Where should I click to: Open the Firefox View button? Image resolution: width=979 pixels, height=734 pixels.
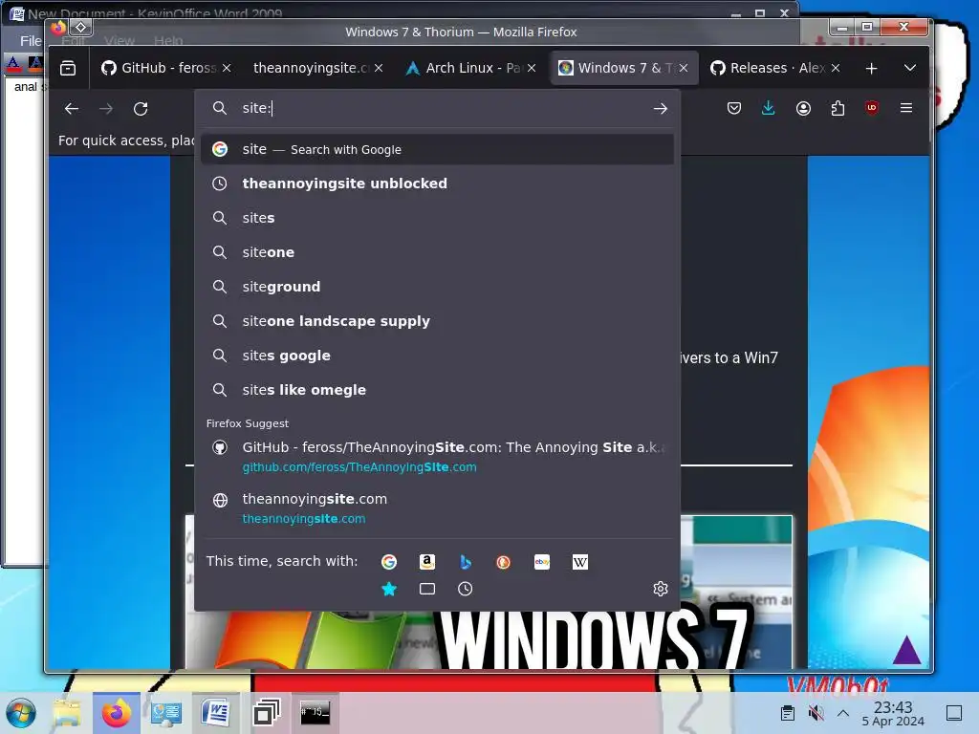(68, 68)
